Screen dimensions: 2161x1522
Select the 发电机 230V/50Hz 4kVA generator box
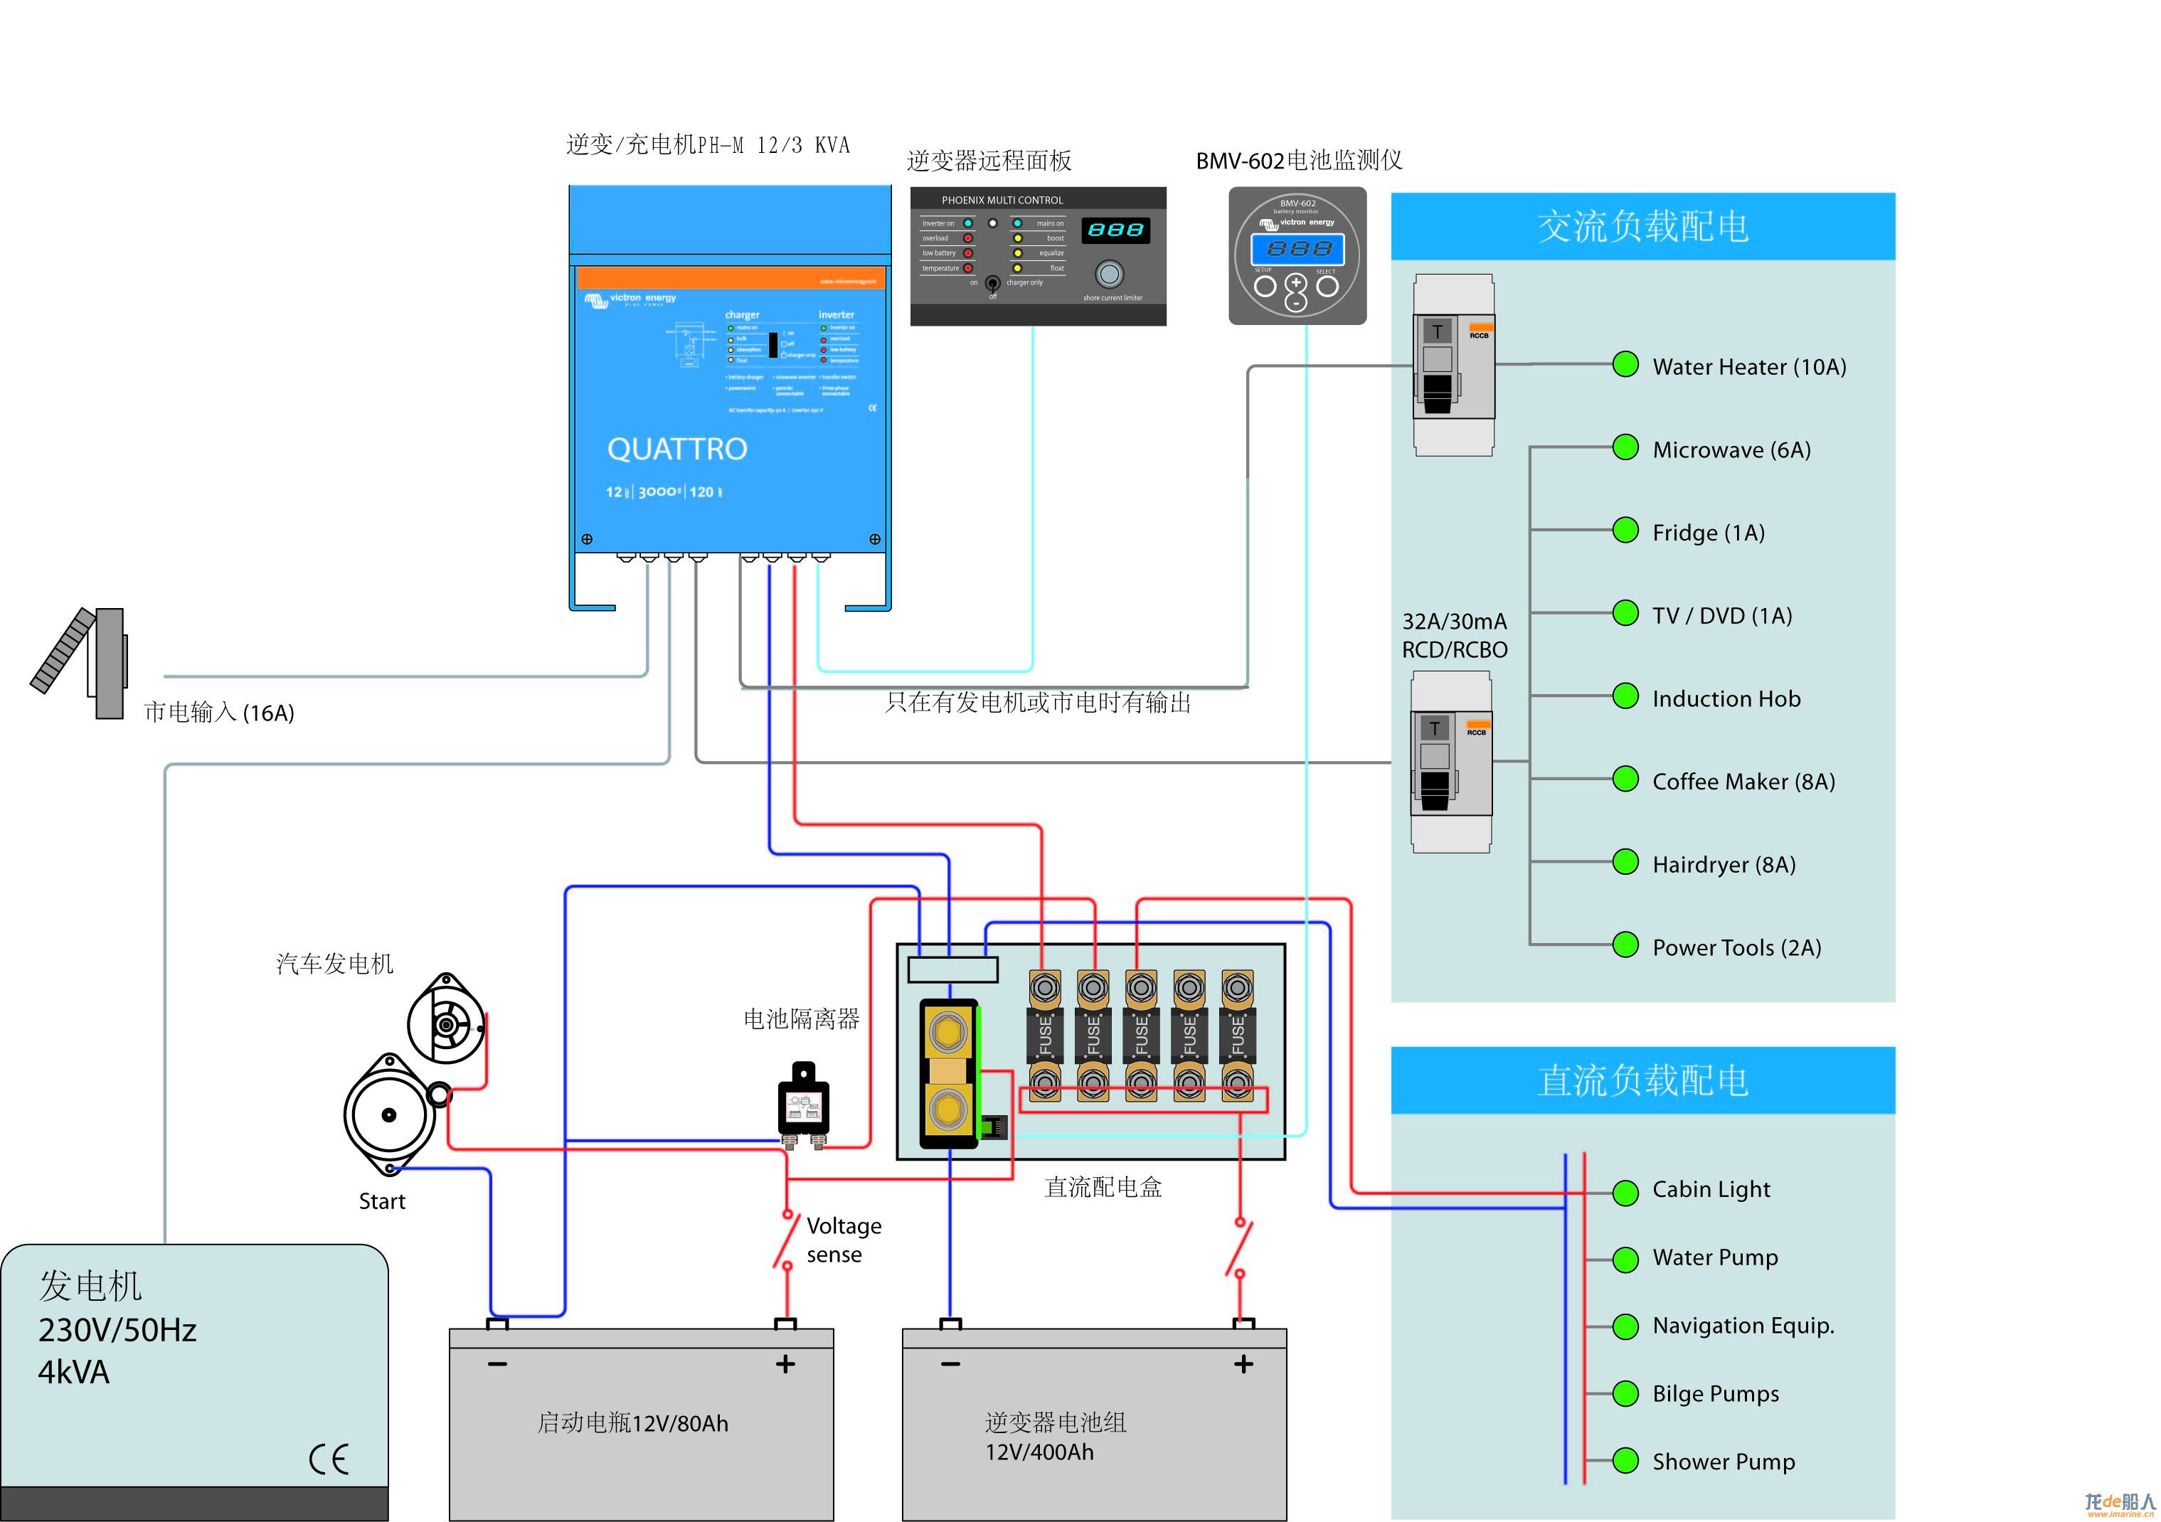tap(194, 1382)
